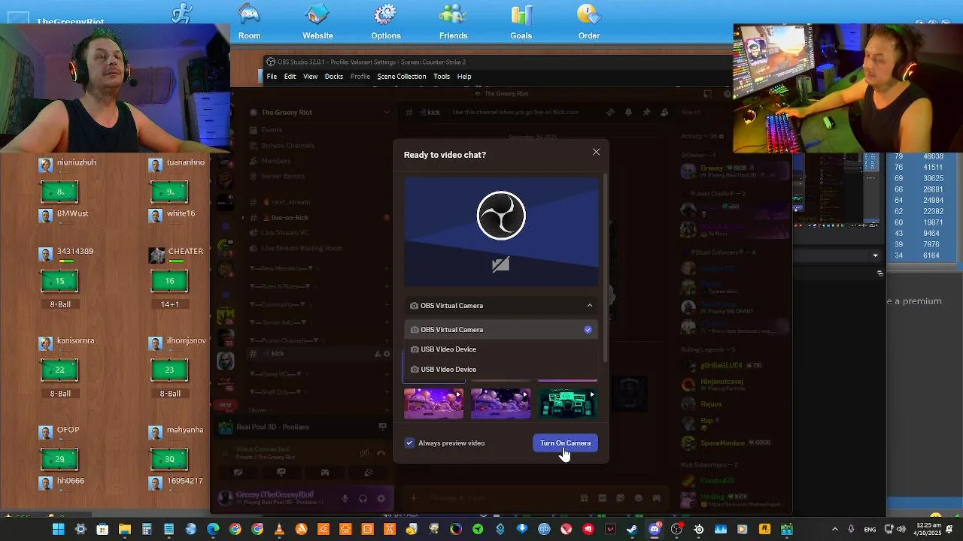
Task: Open sticker picker in Discord message bar
Action: [x=620, y=497]
